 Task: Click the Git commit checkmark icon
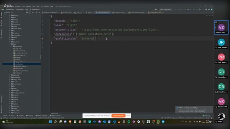[x=194, y=9]
